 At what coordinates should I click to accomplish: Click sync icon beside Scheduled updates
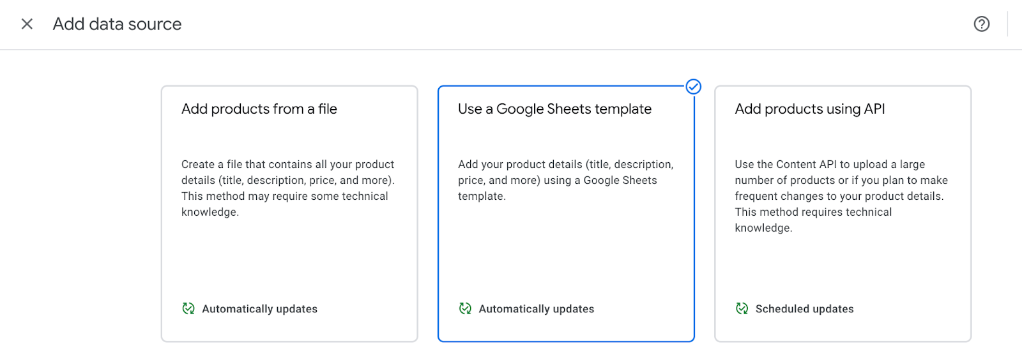click(x=742, y=308)
